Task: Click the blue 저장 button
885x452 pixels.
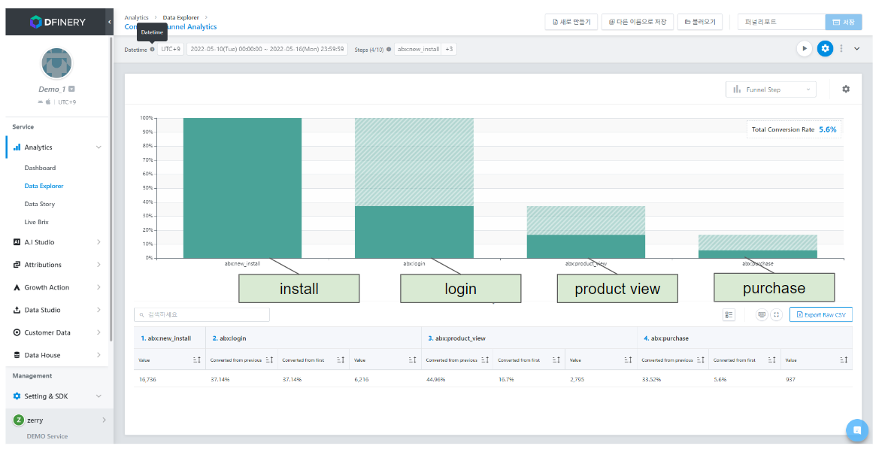Action: pos(844,22)
